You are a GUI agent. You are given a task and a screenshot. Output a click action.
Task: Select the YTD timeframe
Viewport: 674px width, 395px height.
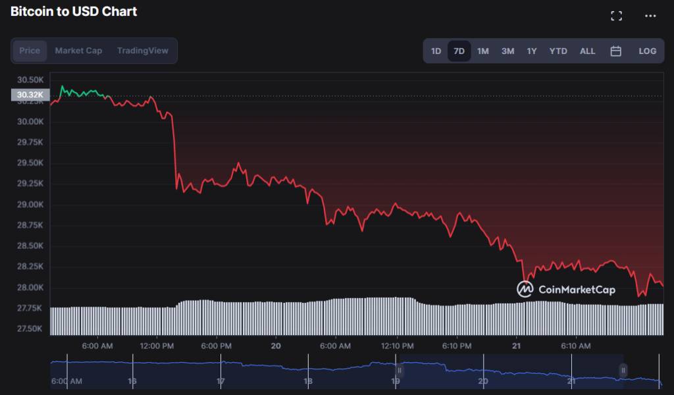click(557, 51)
